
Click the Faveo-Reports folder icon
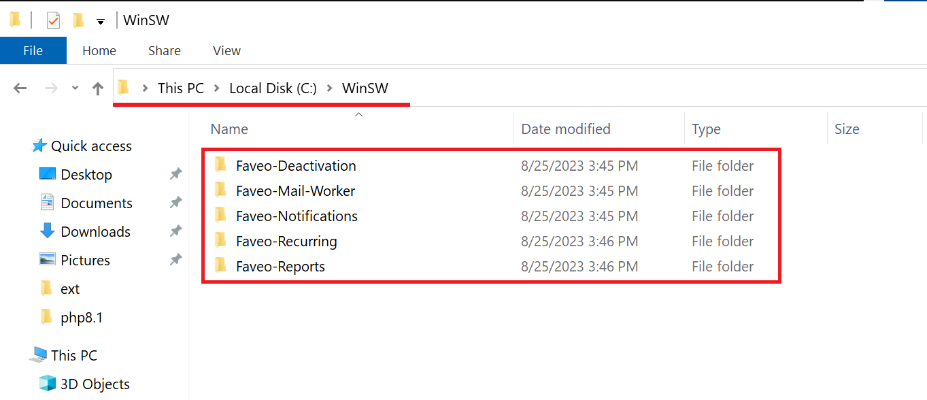[220, 265]
